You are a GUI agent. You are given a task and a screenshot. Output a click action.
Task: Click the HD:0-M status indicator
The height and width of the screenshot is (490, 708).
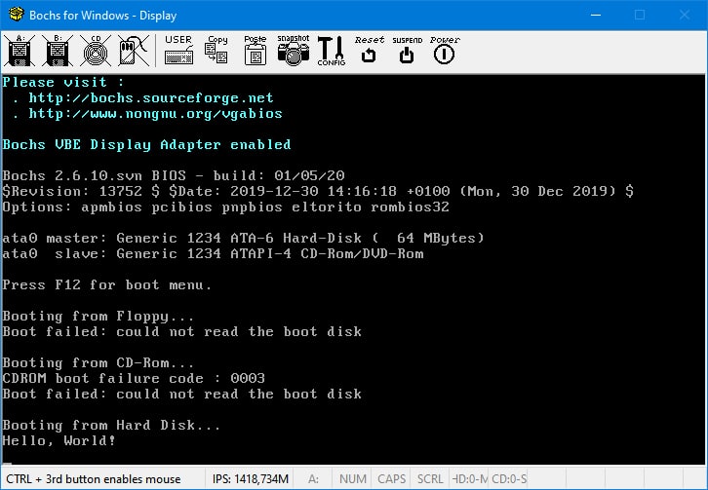[470, 478]
